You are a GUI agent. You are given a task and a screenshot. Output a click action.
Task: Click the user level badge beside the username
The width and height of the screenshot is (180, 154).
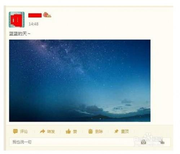coord(47,15)
